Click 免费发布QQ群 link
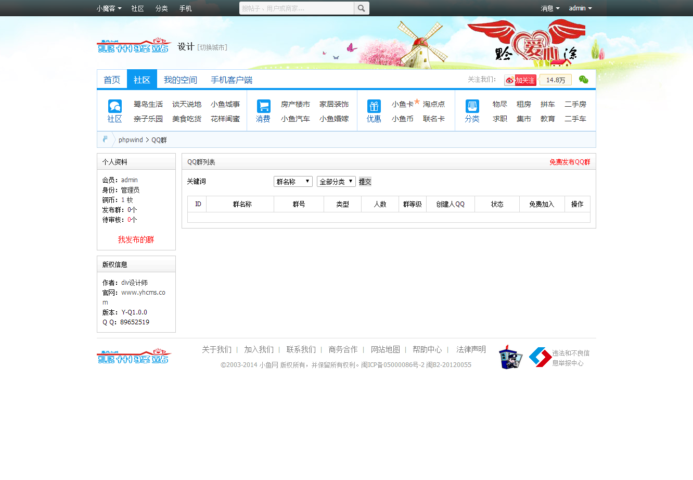The width and height of the screenshot is (693, 480). [x=570, y=162]
